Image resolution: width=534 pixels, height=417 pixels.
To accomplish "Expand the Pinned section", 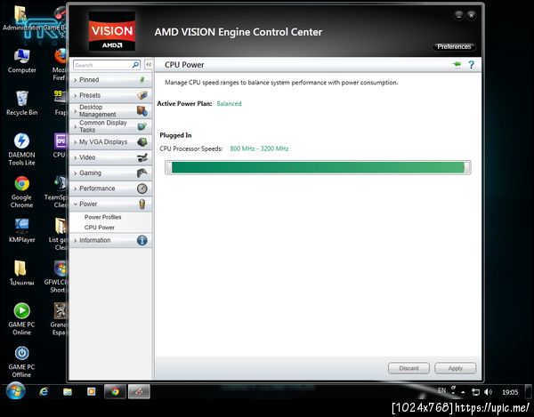I will point(110,80).
